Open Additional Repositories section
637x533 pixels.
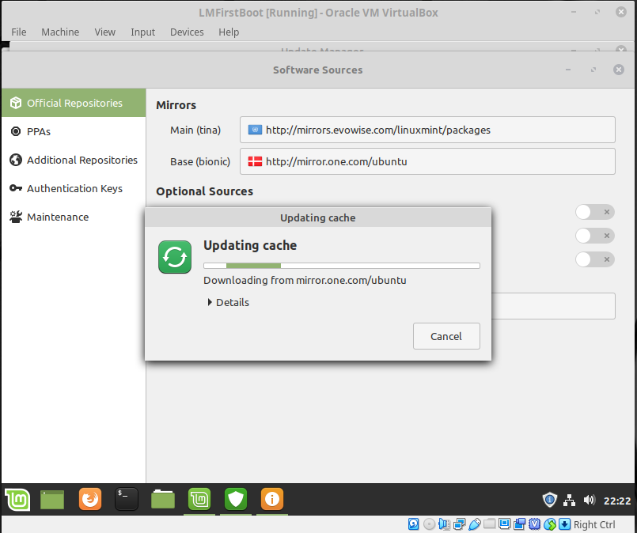pyautogui.click(x=74, y=160)
